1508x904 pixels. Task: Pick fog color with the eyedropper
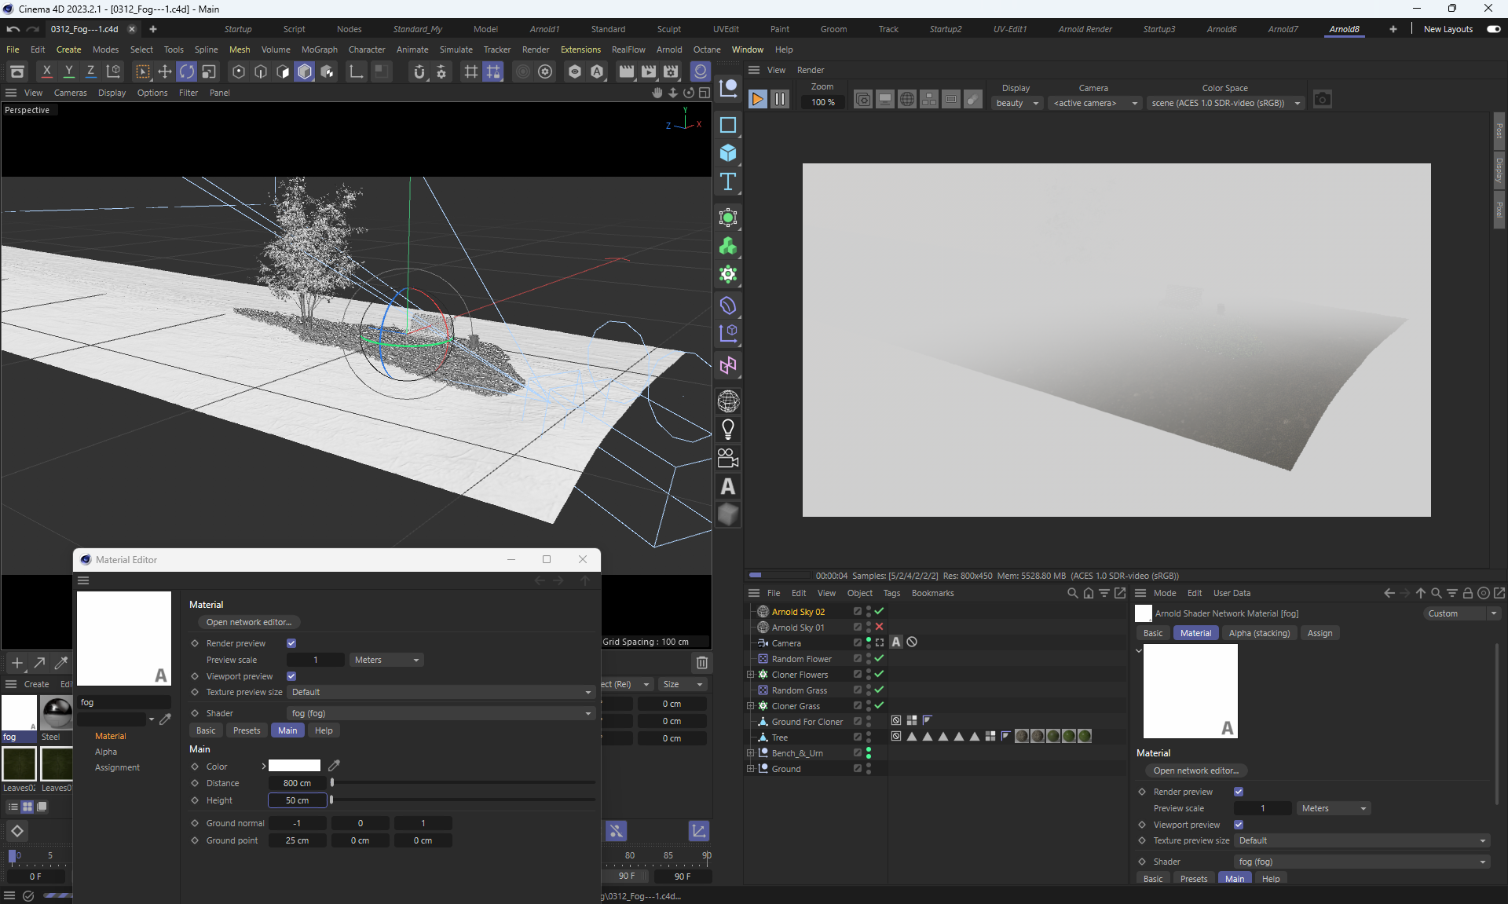pyautogui.click(x=334, y=766)
